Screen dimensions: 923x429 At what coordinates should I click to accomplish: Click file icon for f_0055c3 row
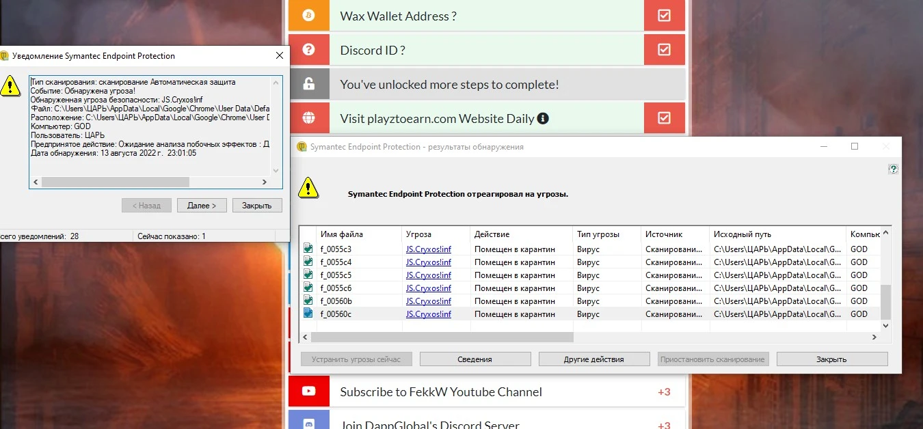[x=308, y=249]
